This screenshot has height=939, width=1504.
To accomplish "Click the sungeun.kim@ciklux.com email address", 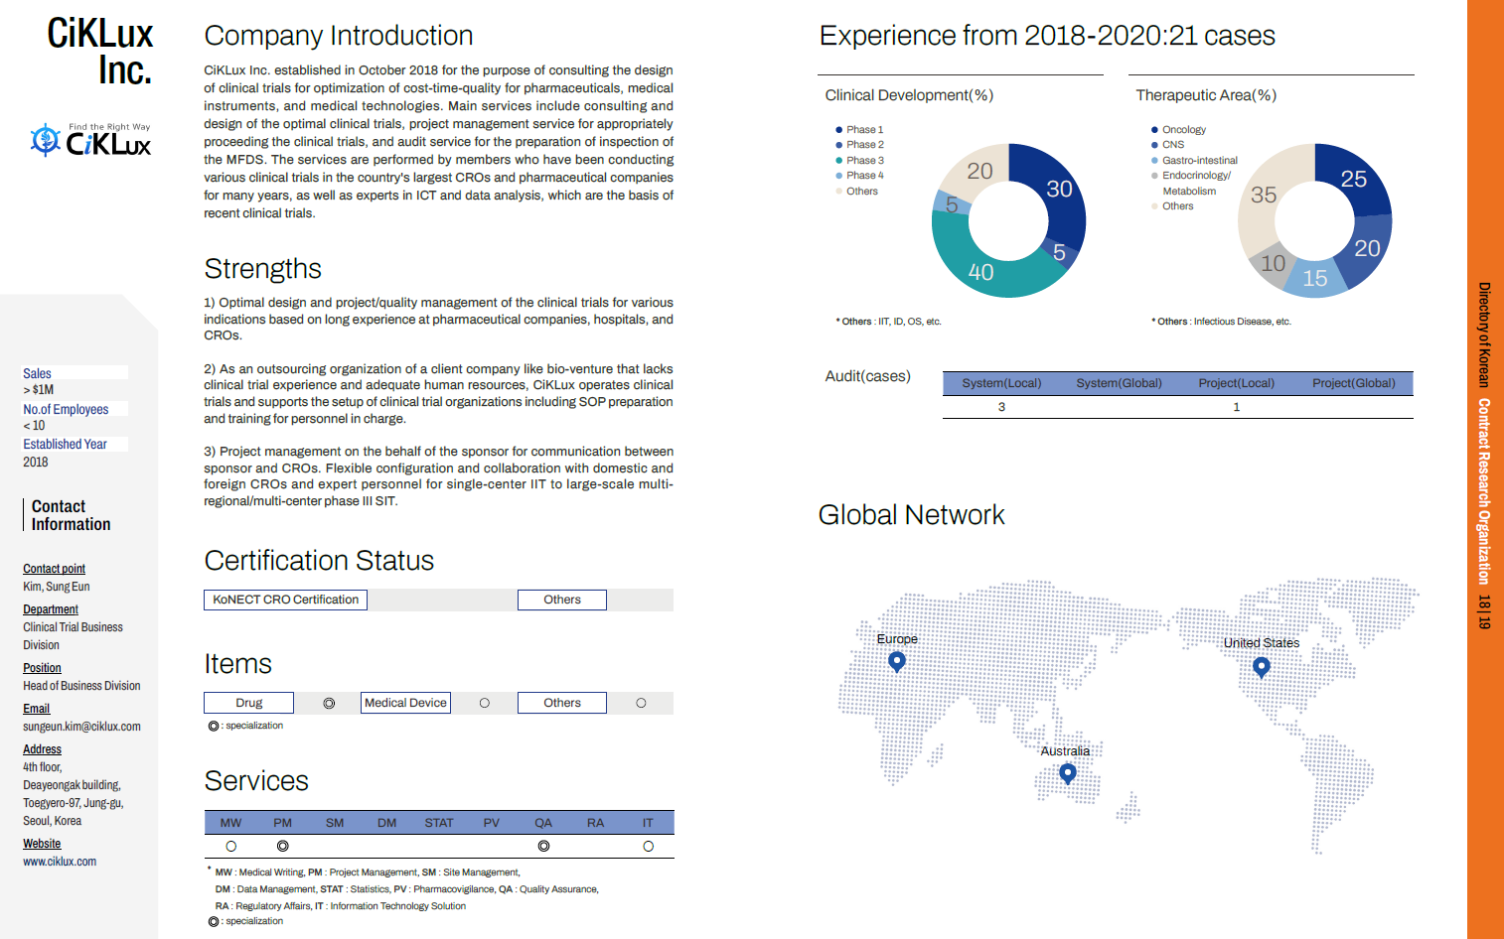I will coord(81,727).
